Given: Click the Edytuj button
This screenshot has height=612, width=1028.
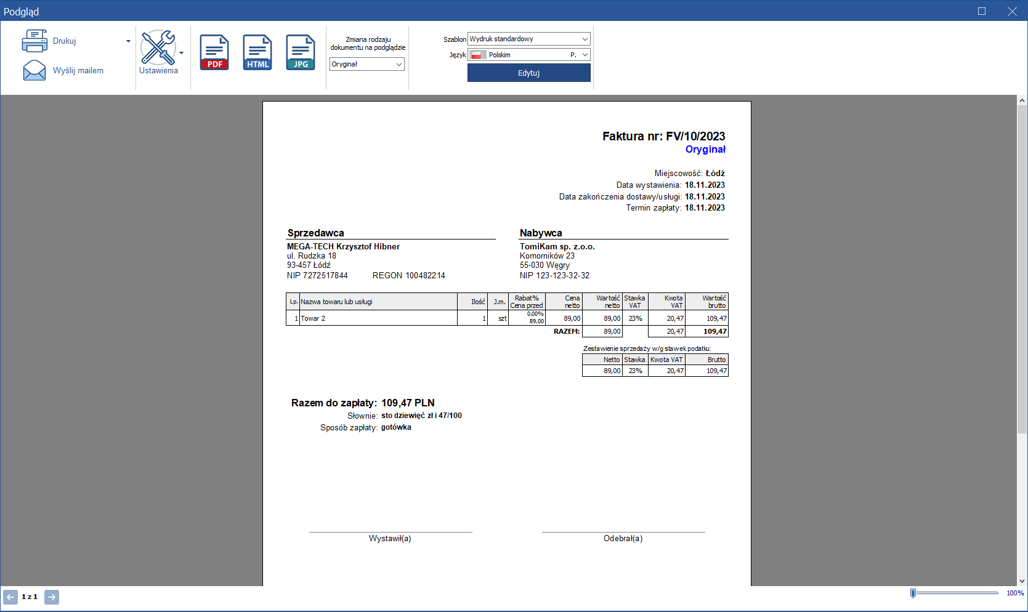Looking at the screenshot, I should coord(529,73).
